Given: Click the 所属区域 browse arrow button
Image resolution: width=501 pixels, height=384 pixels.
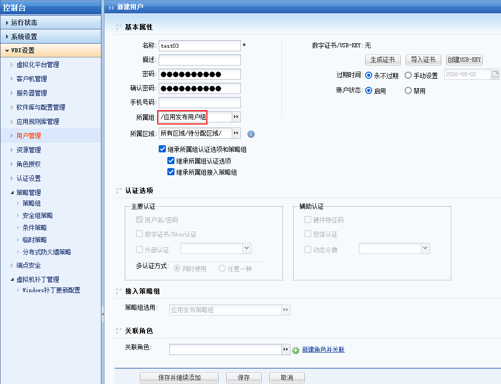Looking at the screenshot, I should click(x=236, y=133).
